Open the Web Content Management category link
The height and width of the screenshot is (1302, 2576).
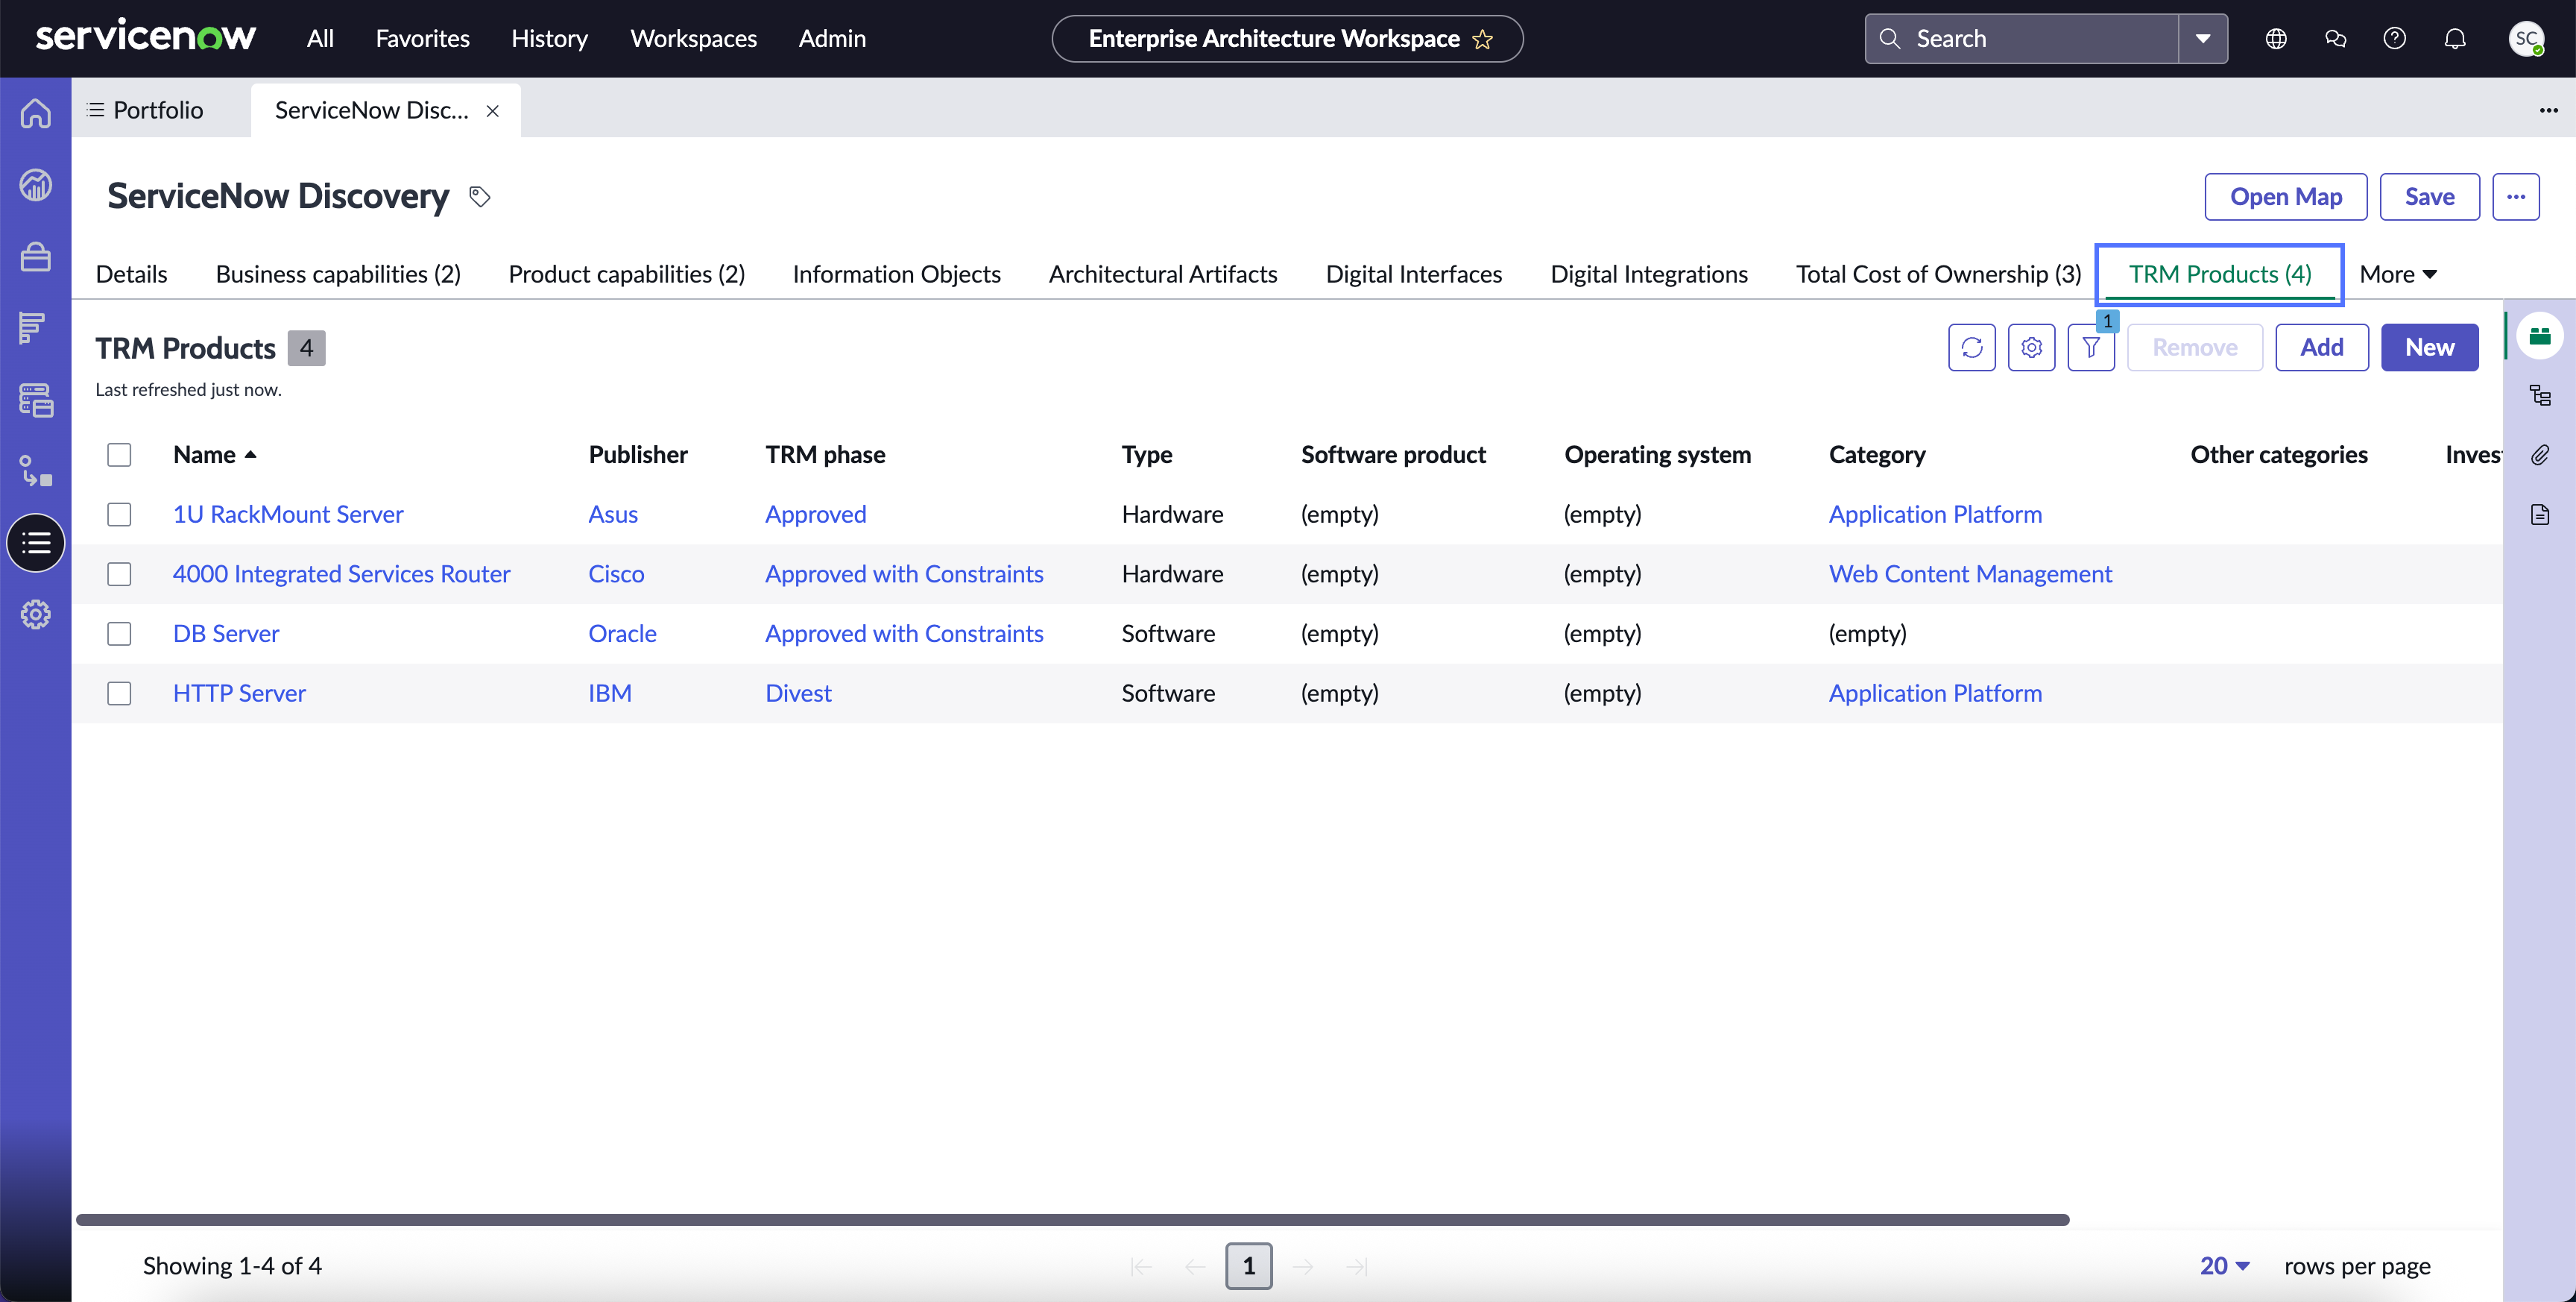coord(1970,573)
